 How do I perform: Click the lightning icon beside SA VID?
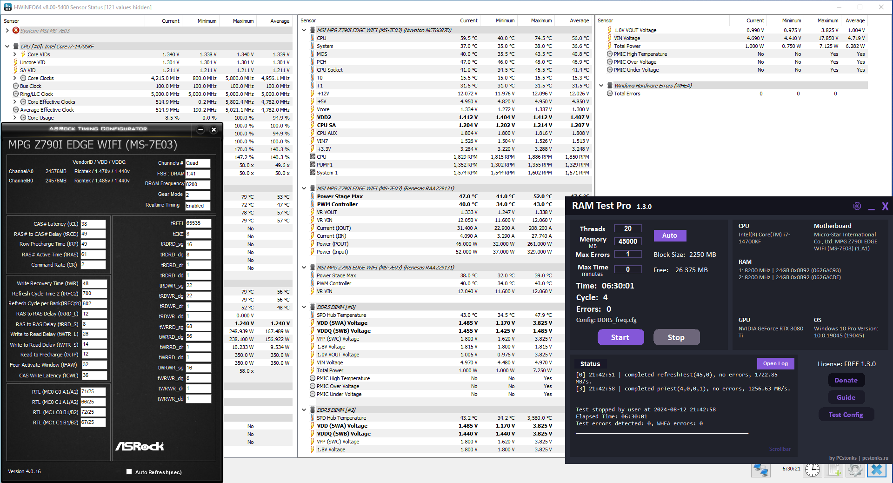16,70
